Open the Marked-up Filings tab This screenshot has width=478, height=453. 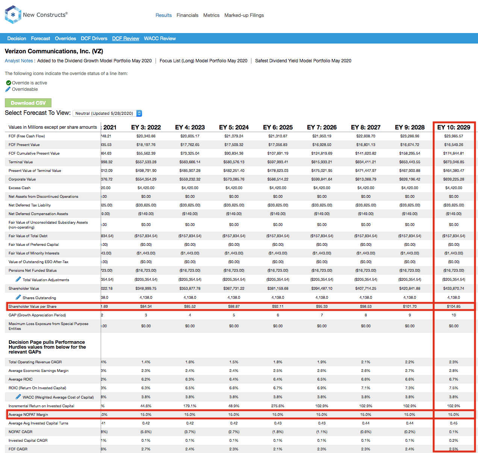(244, 15)
